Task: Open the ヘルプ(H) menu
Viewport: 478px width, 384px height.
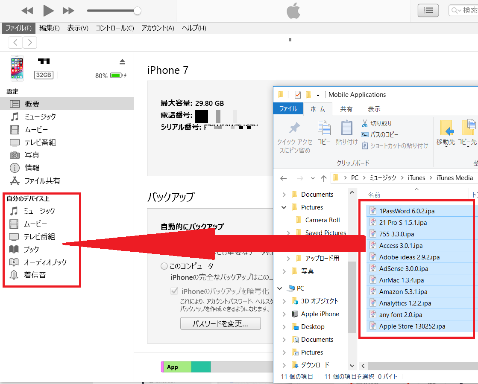Action: (194, 28)
